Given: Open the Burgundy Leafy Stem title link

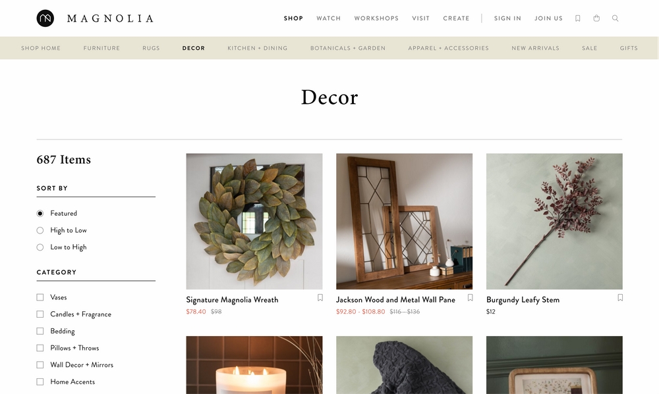Looking at the screenshot, I should (x=523, y=299).
